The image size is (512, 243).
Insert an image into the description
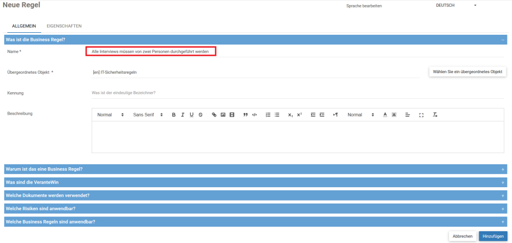223,115
